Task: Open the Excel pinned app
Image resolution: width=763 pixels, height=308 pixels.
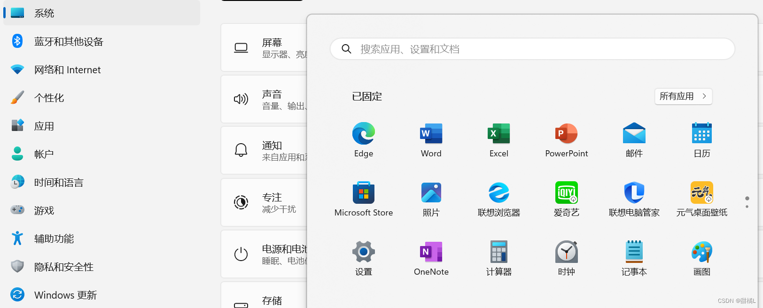Action: 499,139
